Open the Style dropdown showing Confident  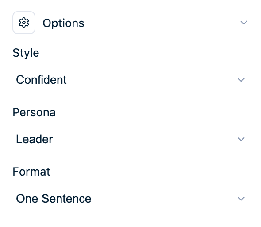pyautogui.click(x=130, y=80)
